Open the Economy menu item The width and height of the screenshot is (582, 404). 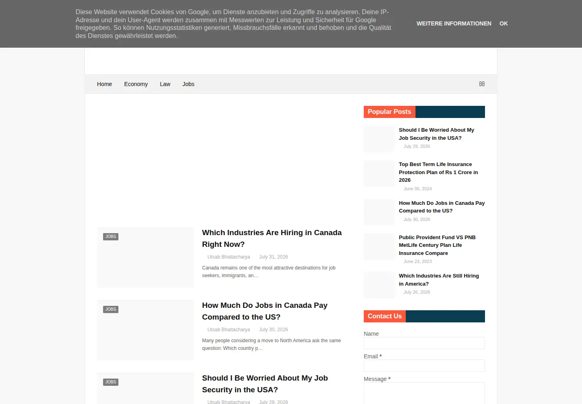(136, 84)
